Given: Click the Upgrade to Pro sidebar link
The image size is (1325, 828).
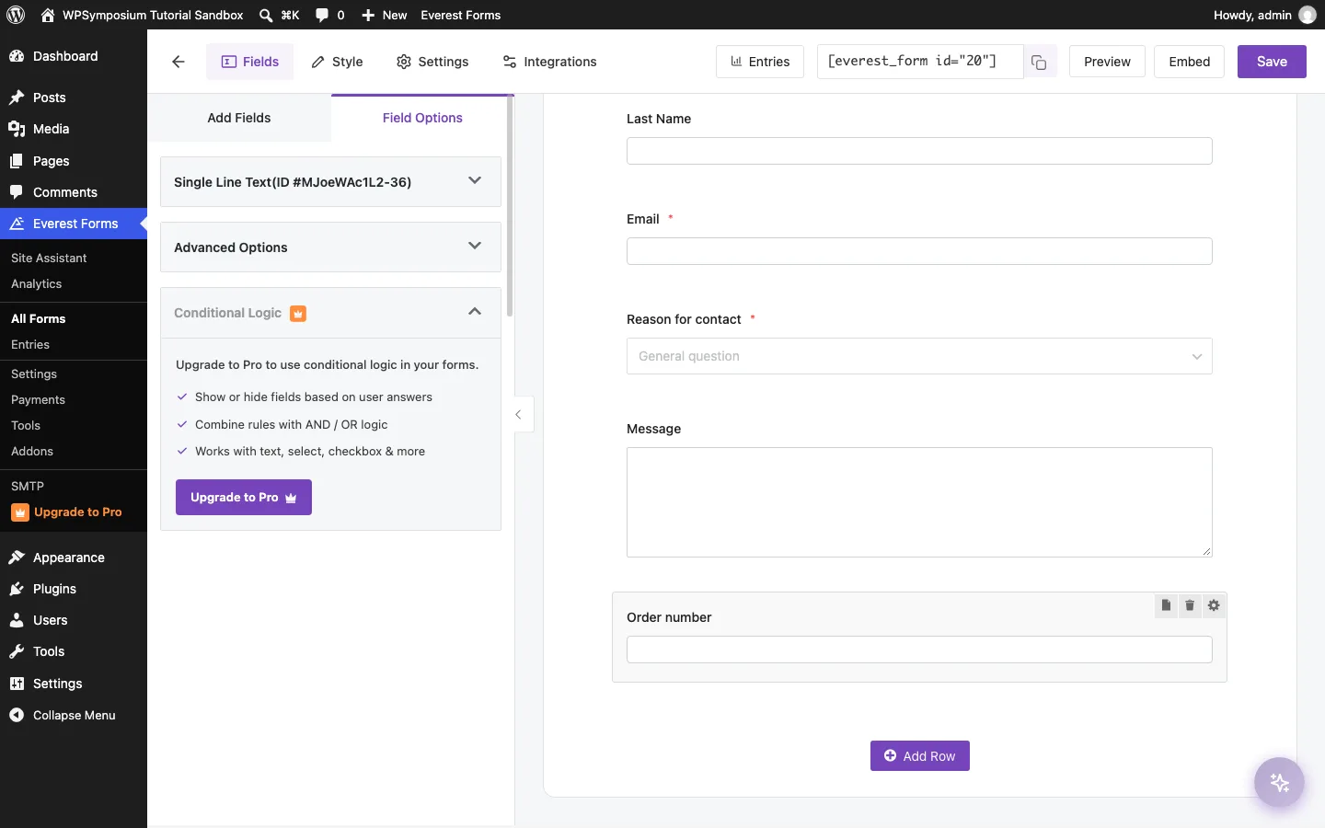Looking at the screenshot, I should tap(74, 512).
